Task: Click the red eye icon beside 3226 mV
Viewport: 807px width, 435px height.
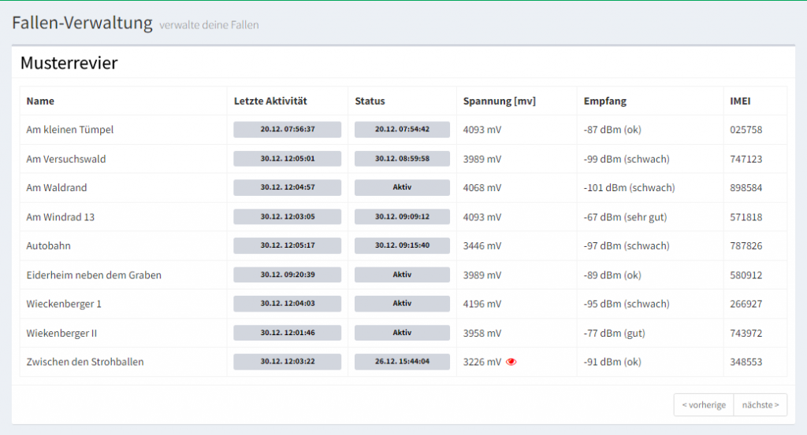Action: 511,362
